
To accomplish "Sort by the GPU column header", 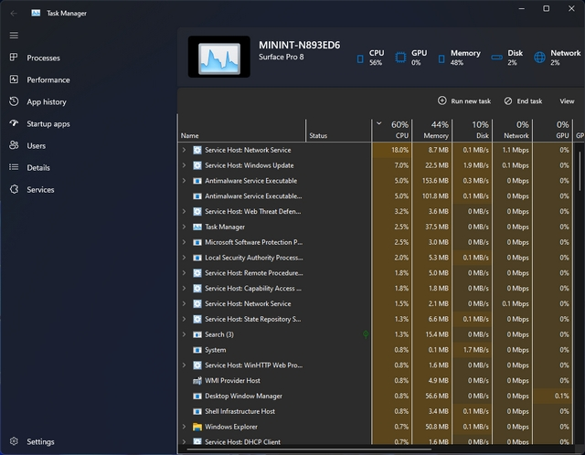I will coord(553,131).
